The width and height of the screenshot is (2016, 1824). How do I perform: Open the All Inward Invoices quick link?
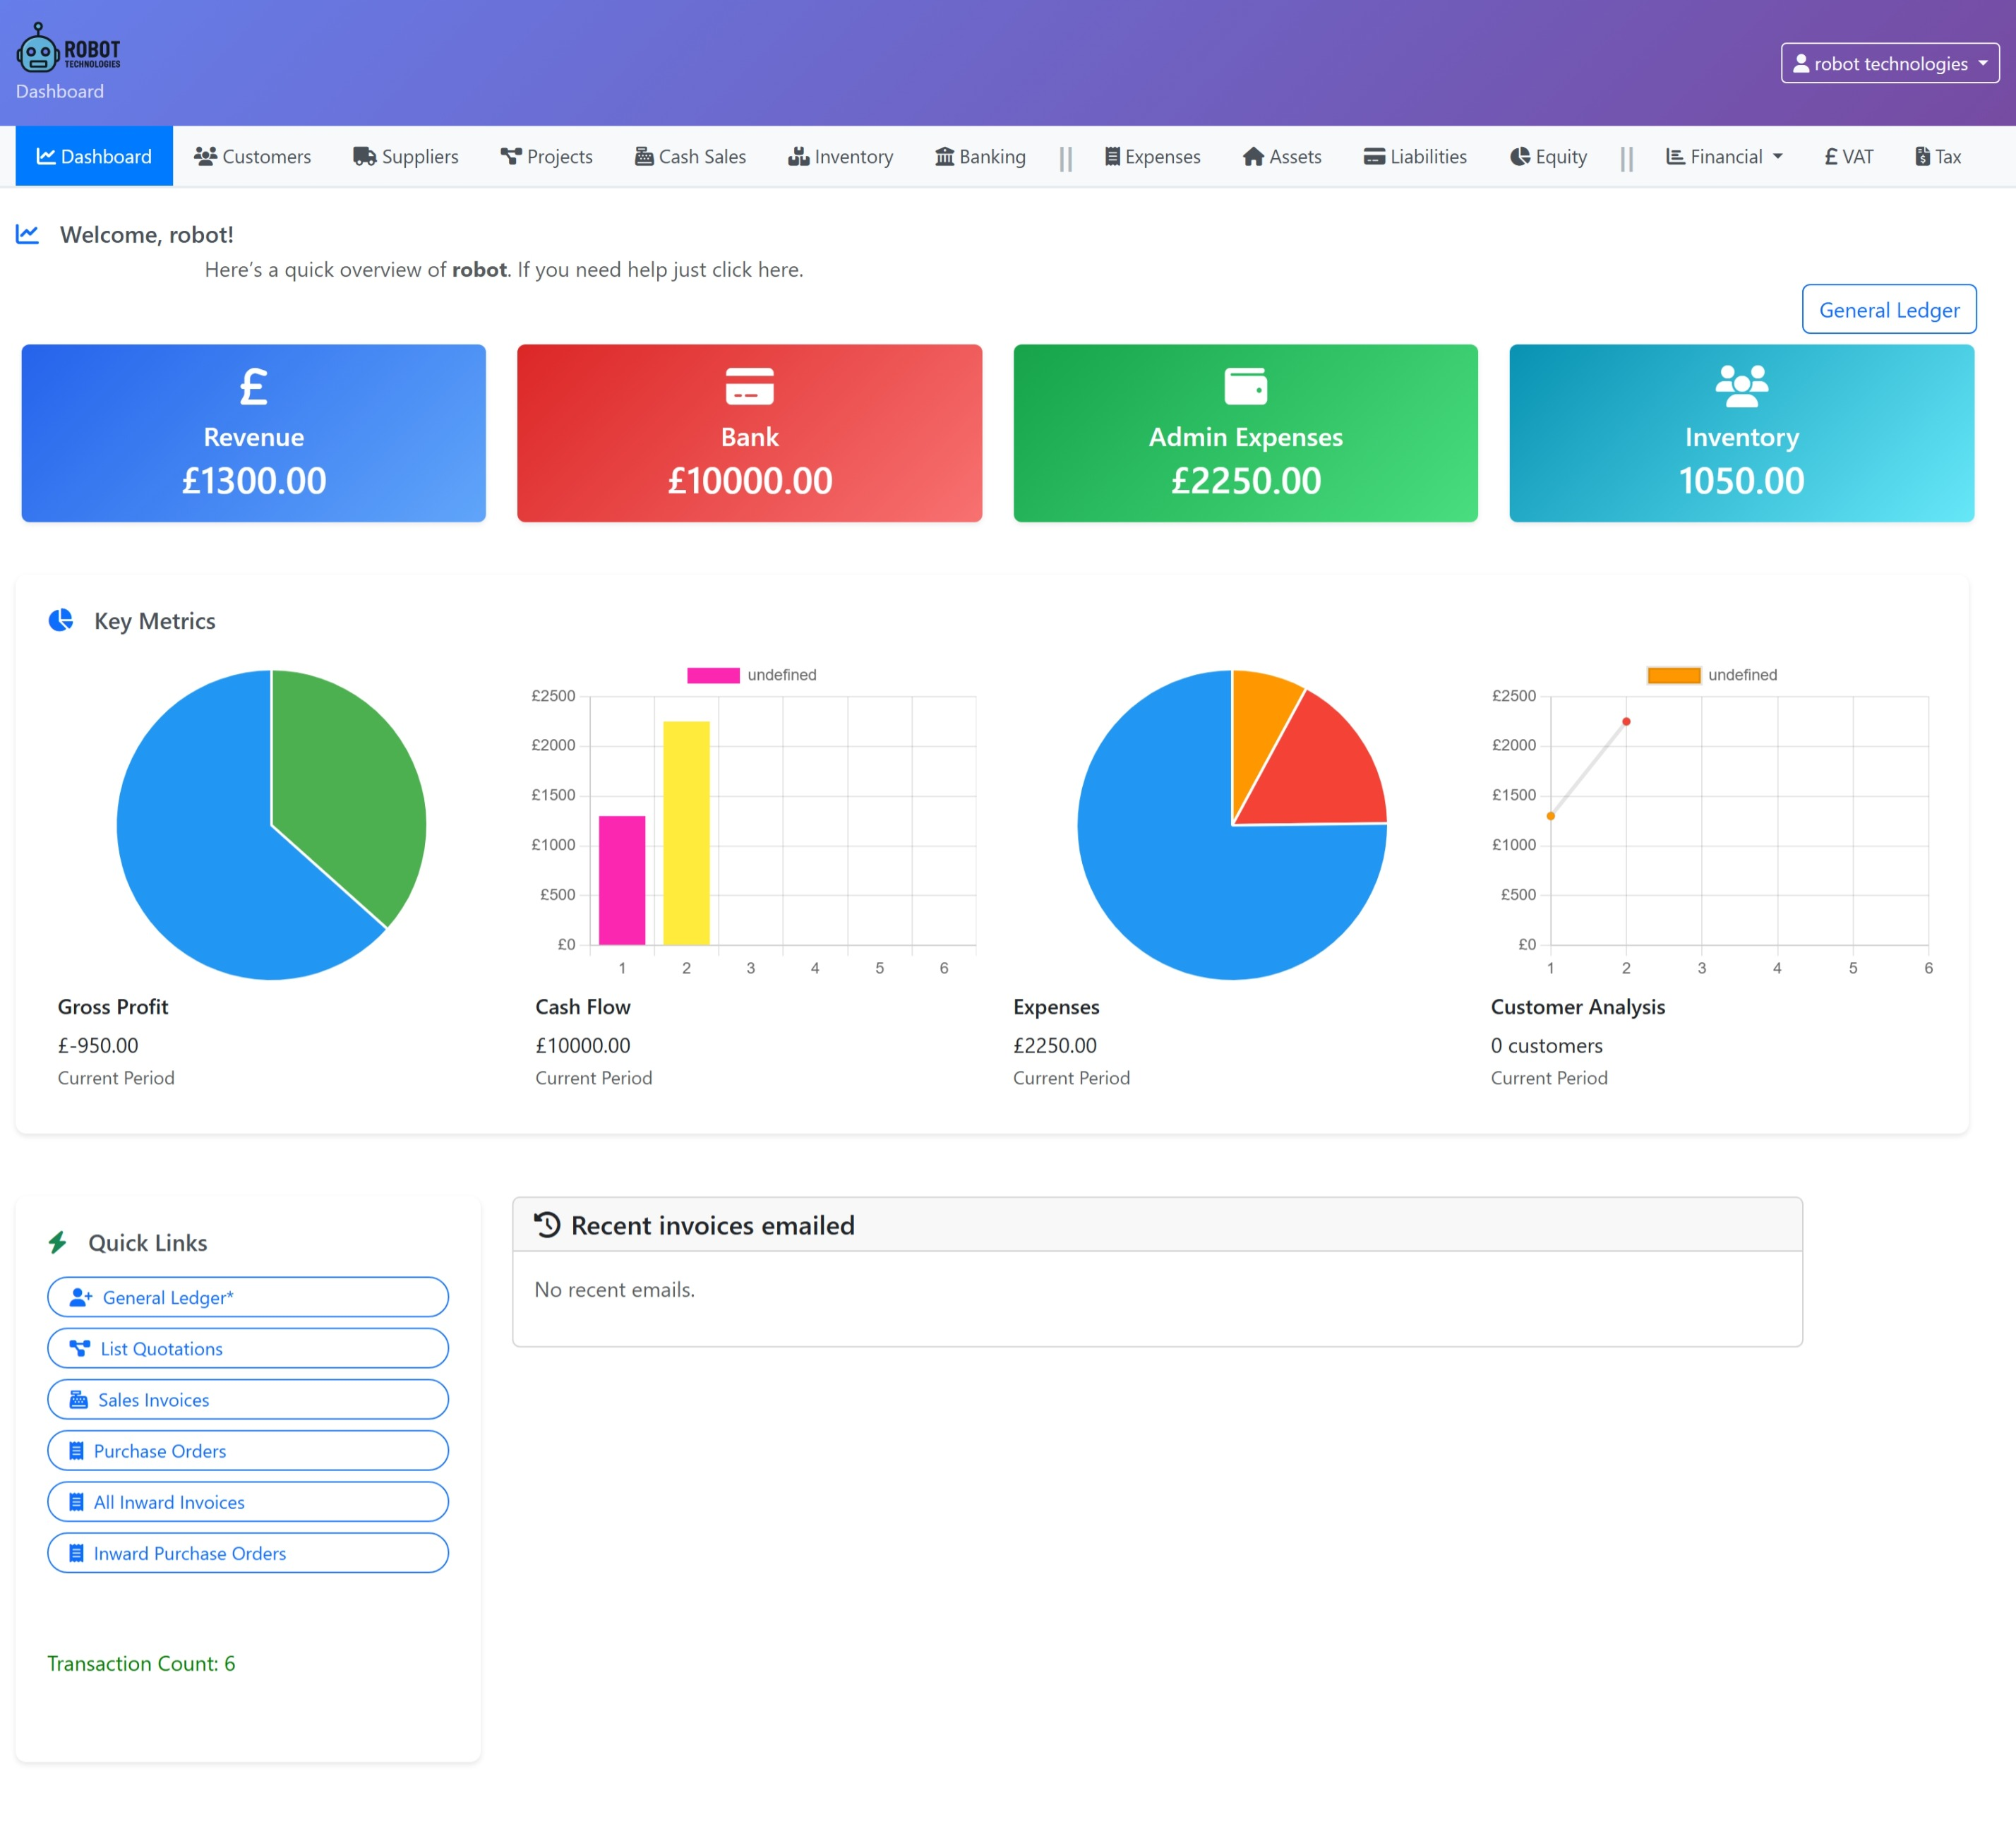click(x=248, y=1501)
